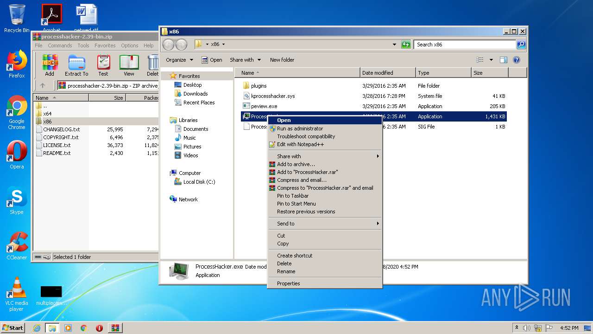The image size is (593, 334).
Task: Click the search magnifier icon
Action: point(521,45)
